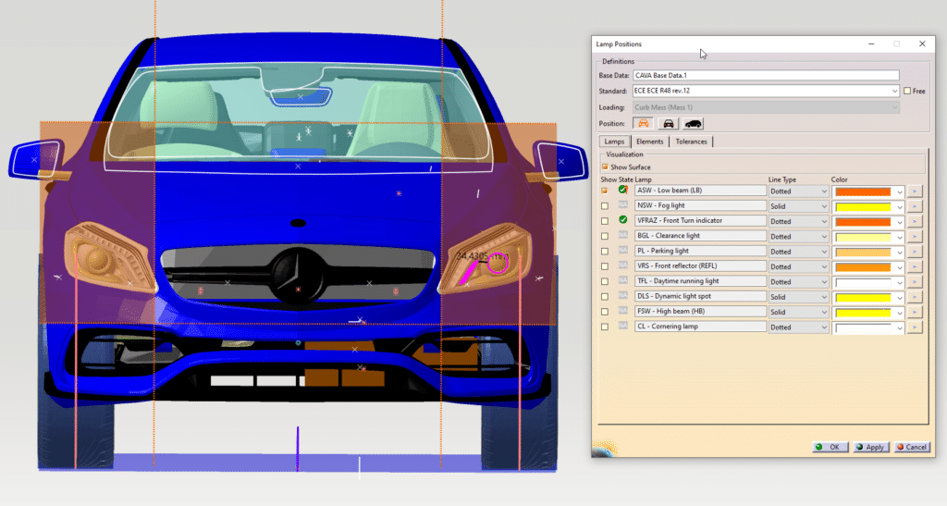Check Show for PL Parking light
Viewport: 947px width, 506px height.
[605, 252]
